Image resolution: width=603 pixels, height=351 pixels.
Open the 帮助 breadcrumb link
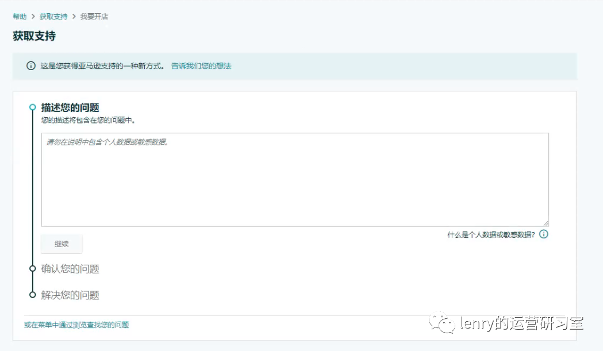20,17
